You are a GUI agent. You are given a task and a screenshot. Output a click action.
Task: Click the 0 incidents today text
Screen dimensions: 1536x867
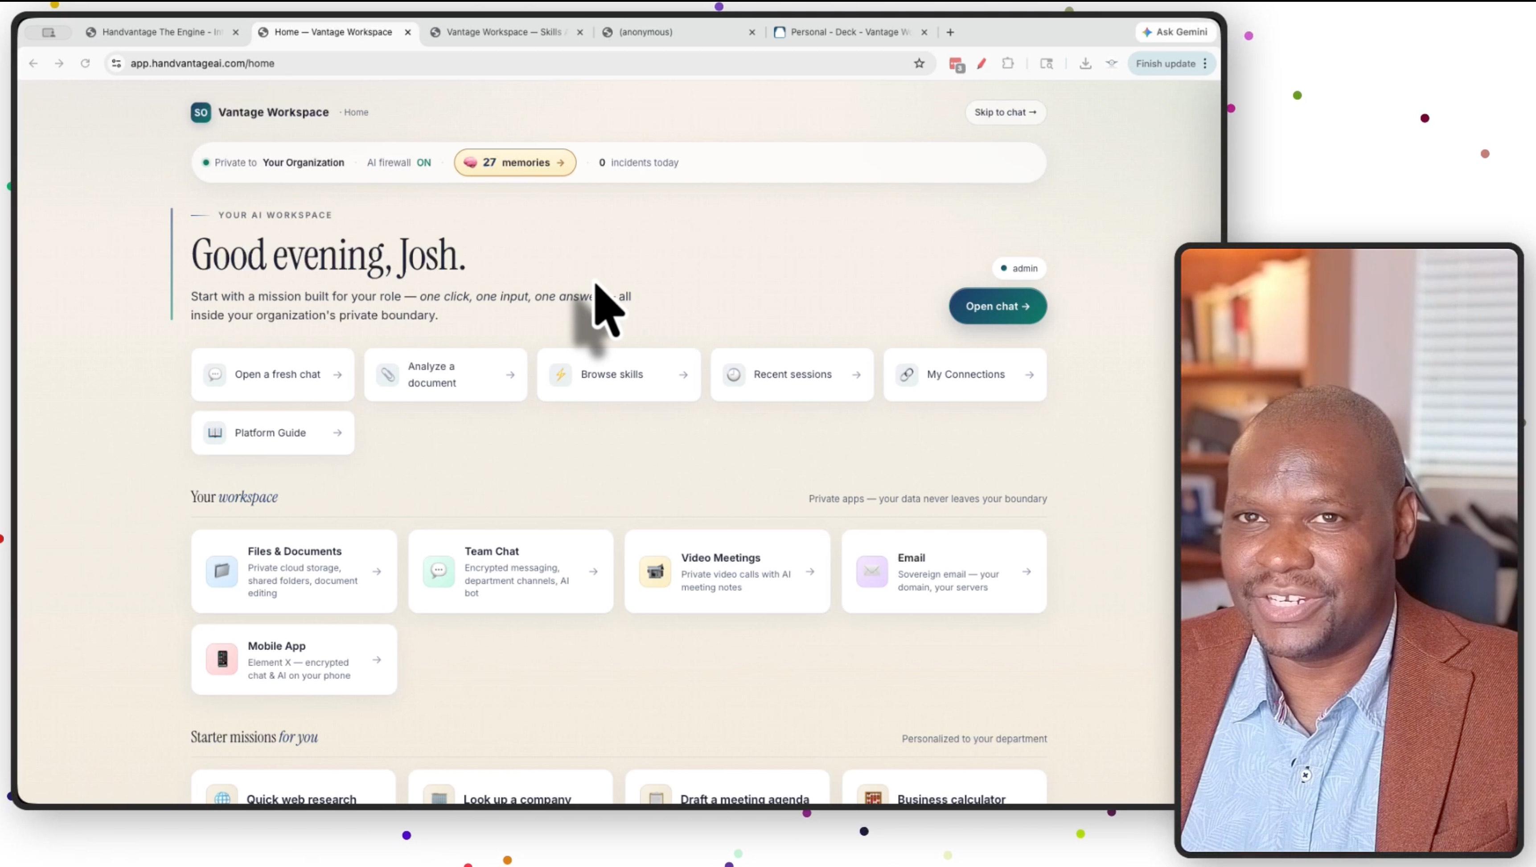click(639, 162)
